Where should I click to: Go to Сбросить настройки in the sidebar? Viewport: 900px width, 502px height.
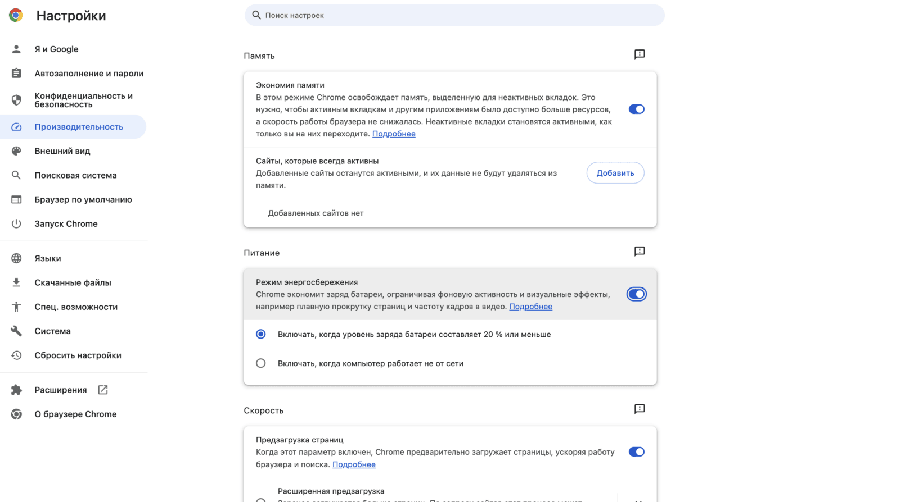pyautogui.click(x=78, y=355)
